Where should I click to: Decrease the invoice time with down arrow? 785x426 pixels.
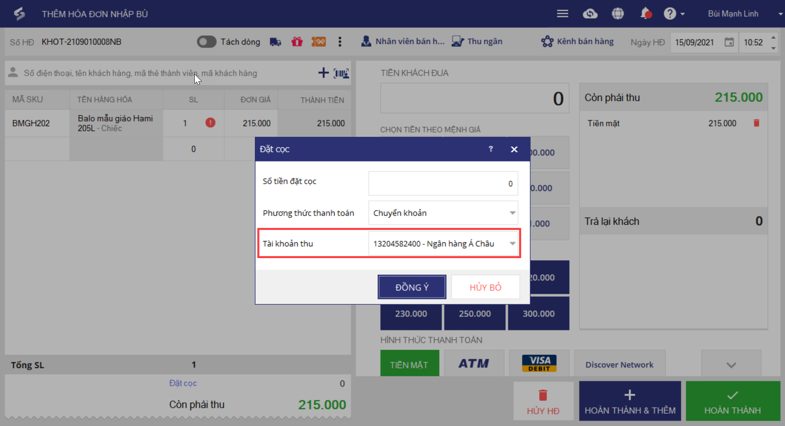click(773, 48)
